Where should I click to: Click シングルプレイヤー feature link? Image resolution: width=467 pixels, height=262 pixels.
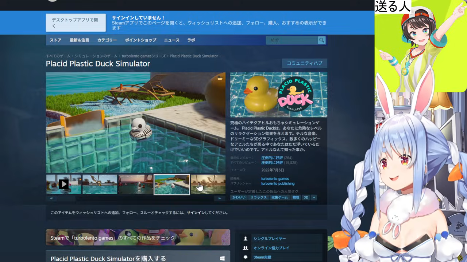270,239
